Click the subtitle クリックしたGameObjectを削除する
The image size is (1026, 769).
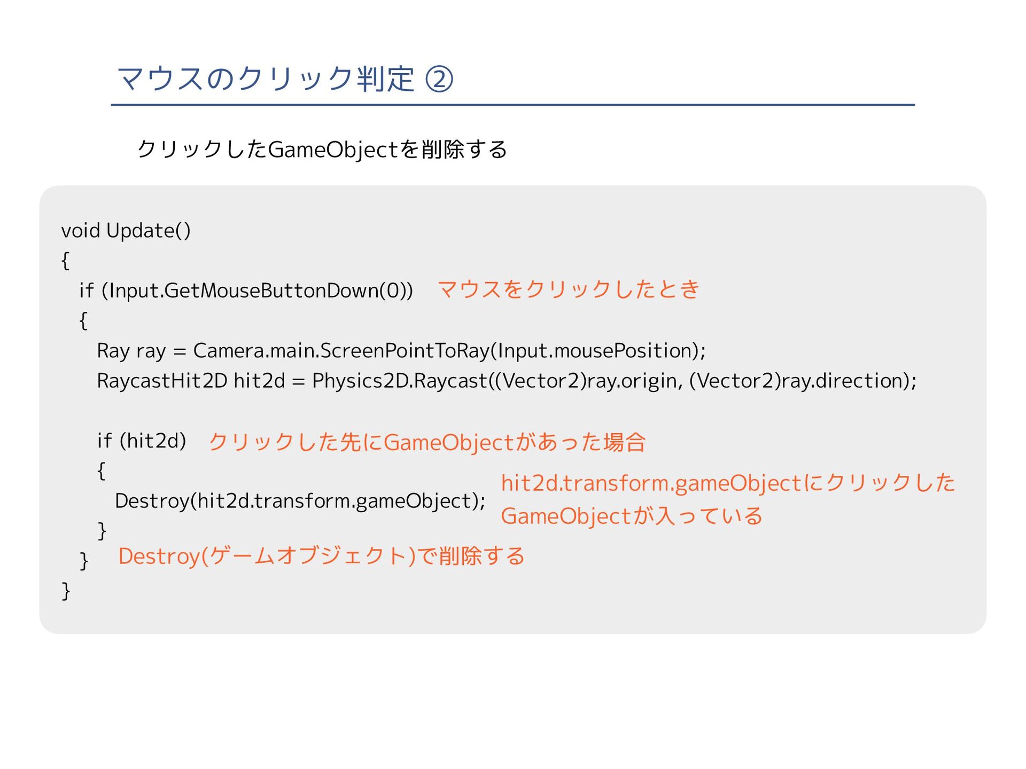click(322, 150)
